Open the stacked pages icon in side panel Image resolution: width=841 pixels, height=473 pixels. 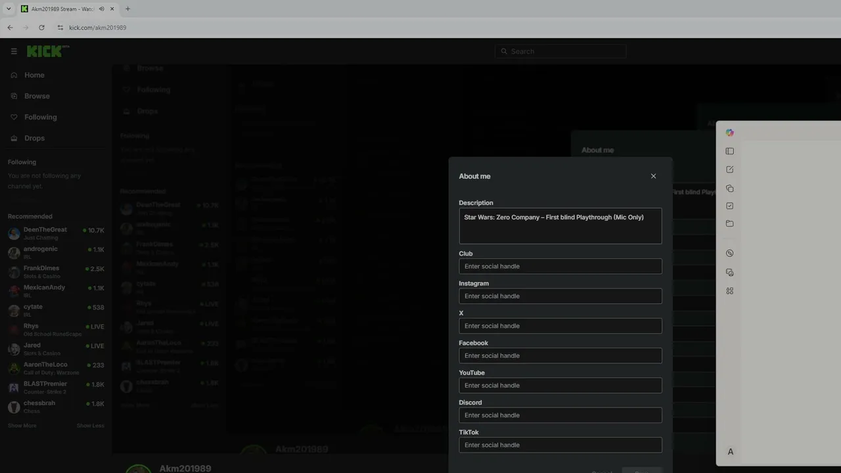(x=730, y=189)
